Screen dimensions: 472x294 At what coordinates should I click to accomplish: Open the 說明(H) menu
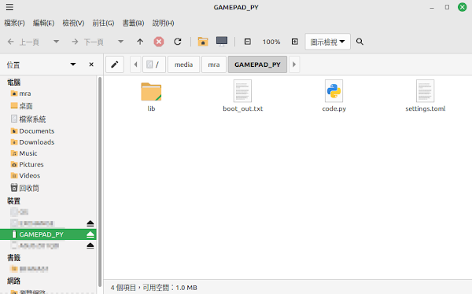[x=163, y=23]
